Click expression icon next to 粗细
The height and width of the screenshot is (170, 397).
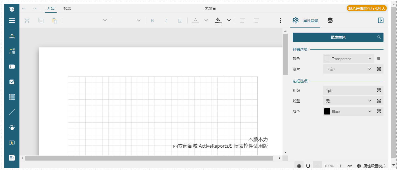click(379, 90)
